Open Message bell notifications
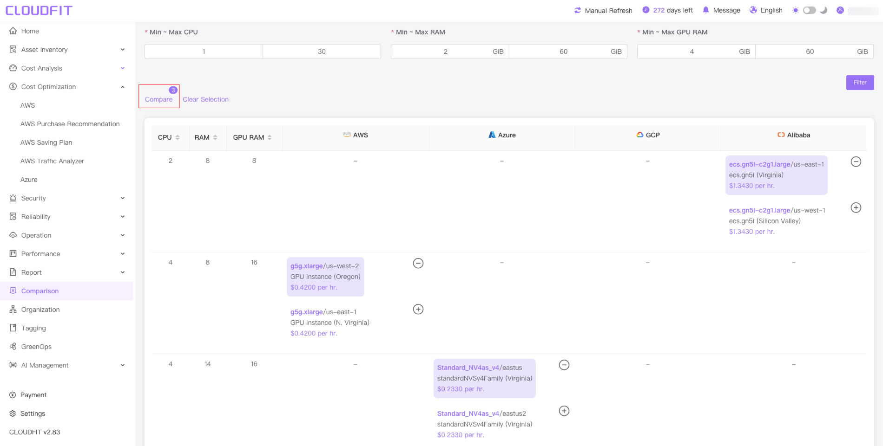The height and width of the screenshot is (446, 883). 706,10
